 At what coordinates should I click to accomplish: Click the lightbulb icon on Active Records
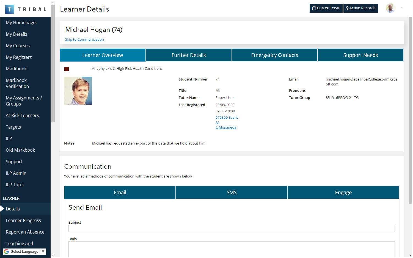(x=347, y=8)
